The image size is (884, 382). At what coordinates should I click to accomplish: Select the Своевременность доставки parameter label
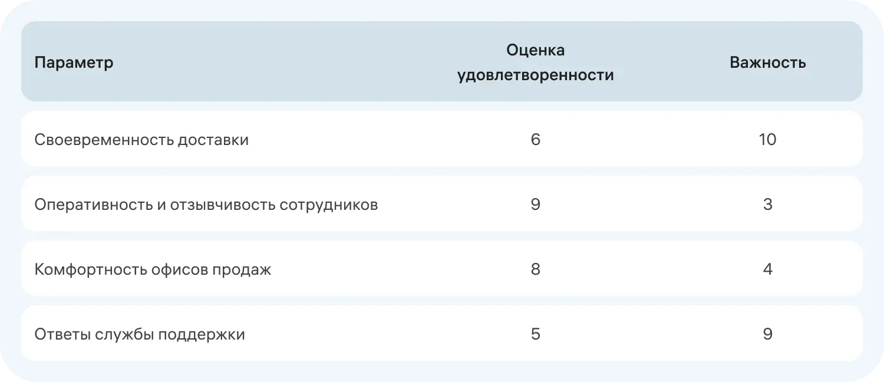(x=141, y=140)
